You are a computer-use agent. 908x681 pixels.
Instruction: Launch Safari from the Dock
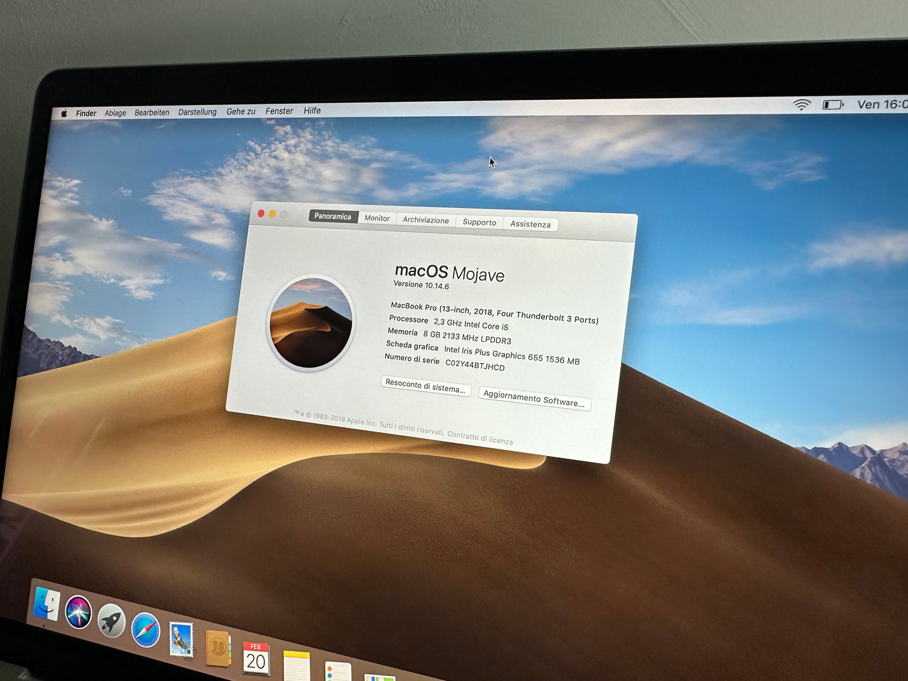click(x=146, y=630)
